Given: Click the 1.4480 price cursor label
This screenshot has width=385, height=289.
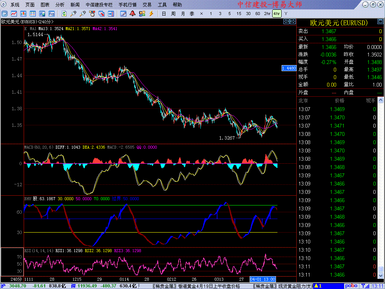Looking at the screenshot, I should 289,68.
